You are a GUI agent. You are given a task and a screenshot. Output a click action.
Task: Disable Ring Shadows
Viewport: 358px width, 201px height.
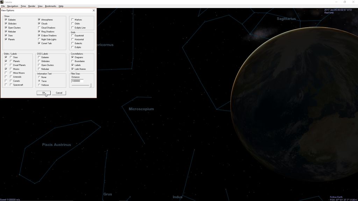coord(39,31)
